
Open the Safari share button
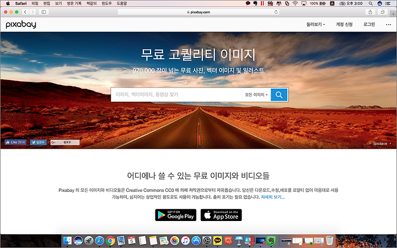[370, 12]
